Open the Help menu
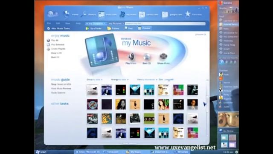The height and width of the screenshot is (154, 273). 78,23
